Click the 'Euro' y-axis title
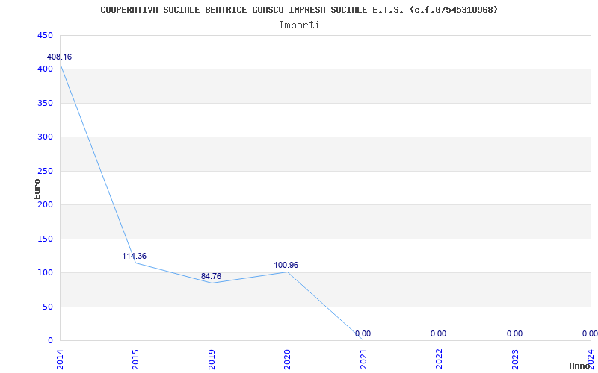 37,189
